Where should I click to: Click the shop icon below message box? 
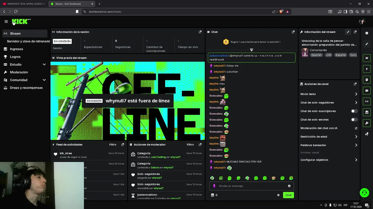(x=212, y=195)
